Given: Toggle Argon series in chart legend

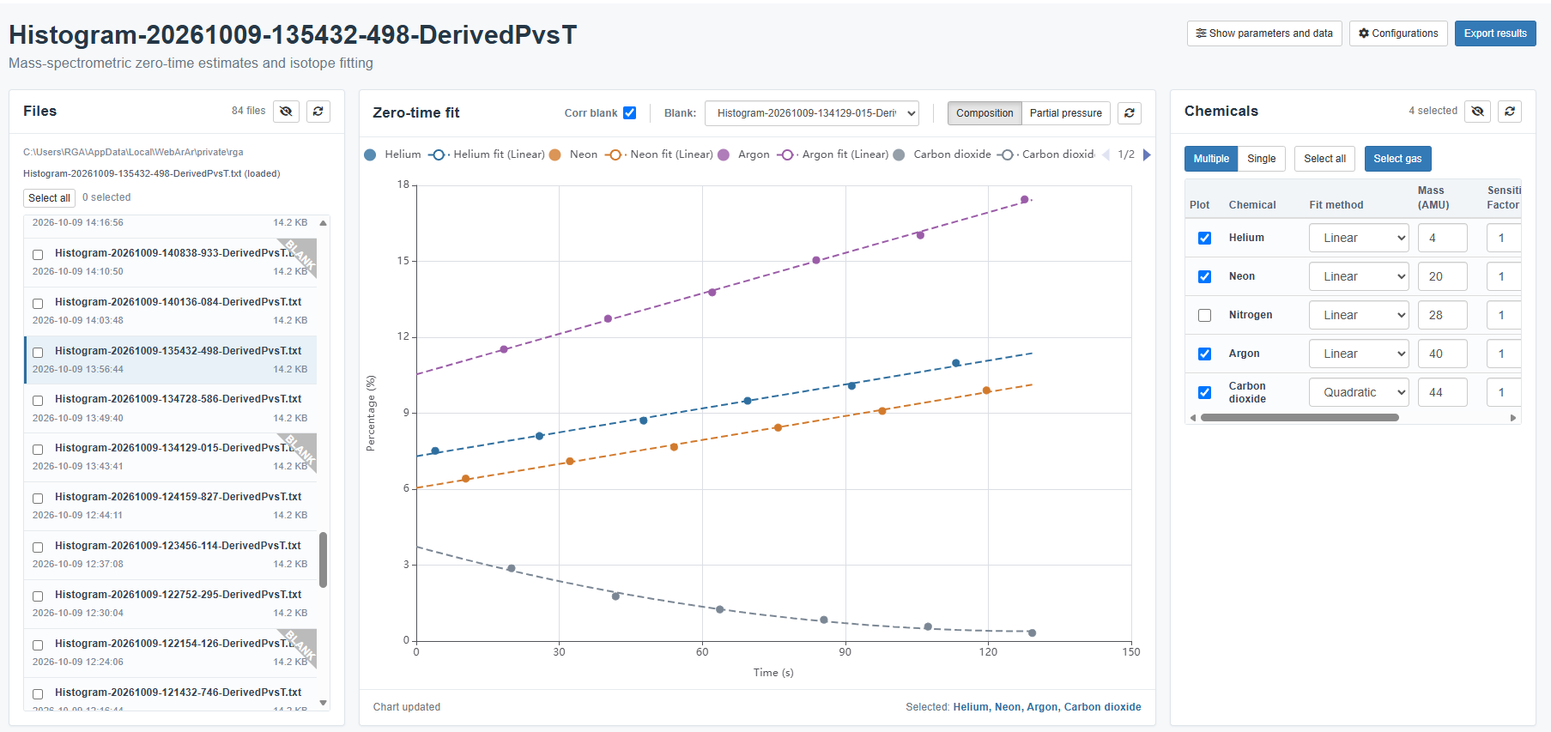Looking at the screenshot, I should (743, 154).
